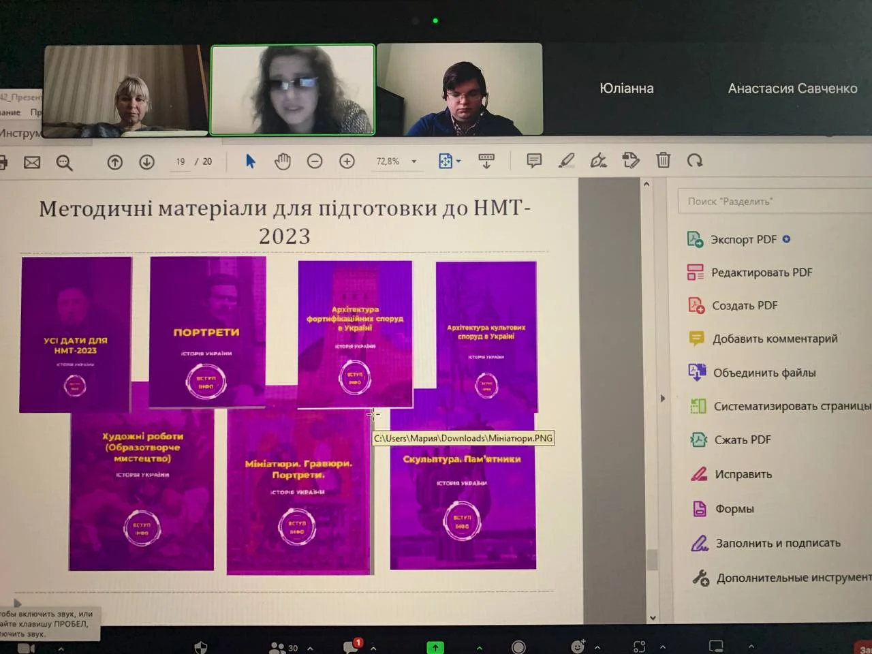The image size is (872, 654).
Task: Open the sign document pen tool
Action: (x=598, y=161)
